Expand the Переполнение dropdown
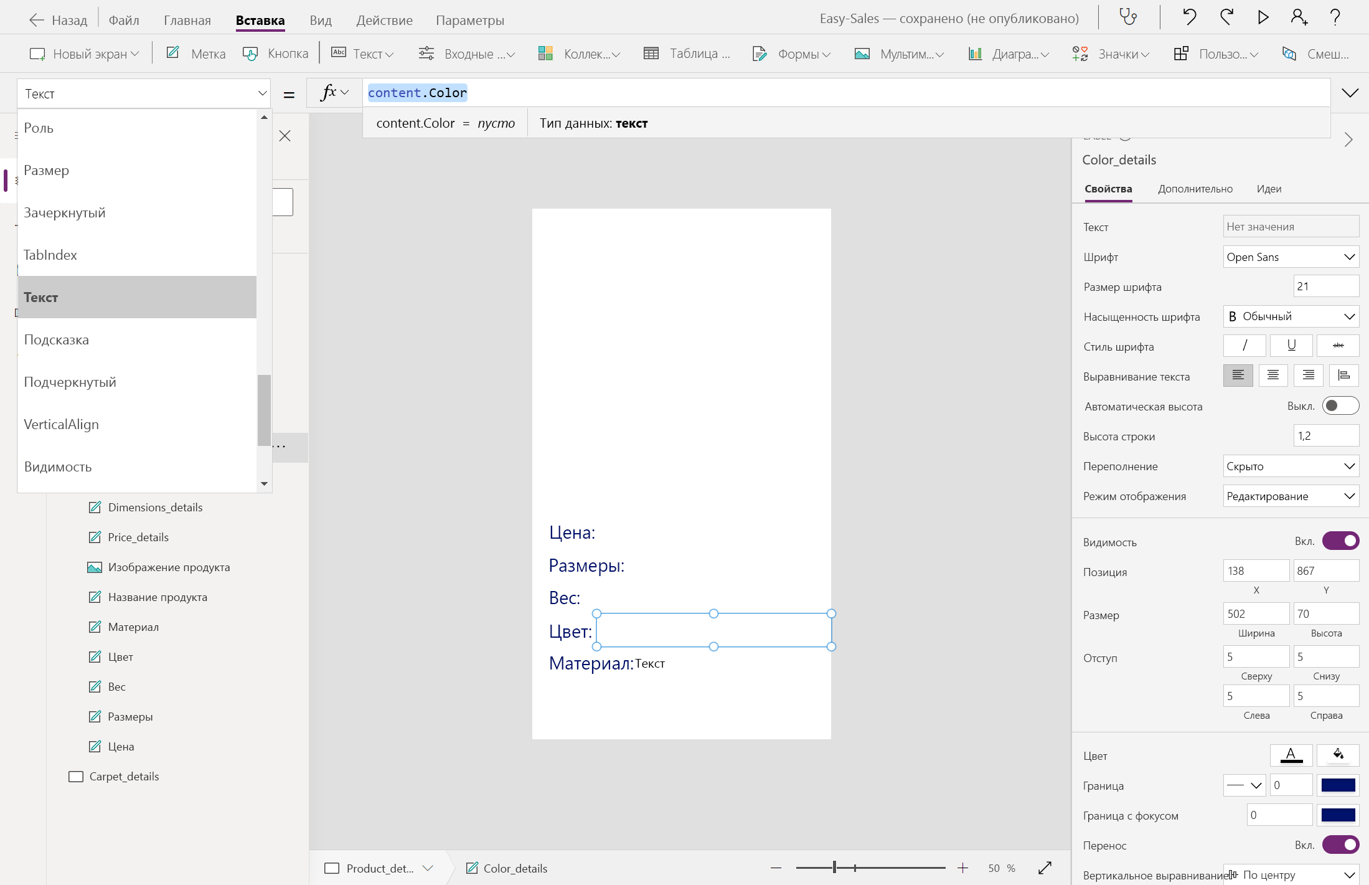The image size is (1369, 885). pos(1291,466)
